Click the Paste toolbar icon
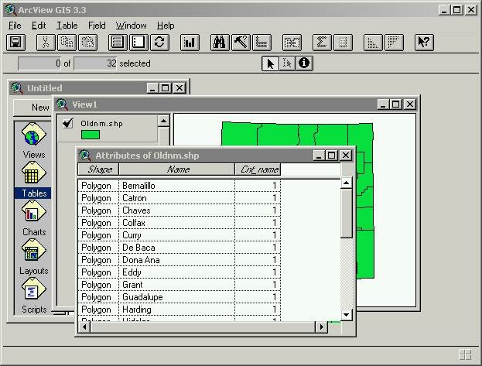 88,42
